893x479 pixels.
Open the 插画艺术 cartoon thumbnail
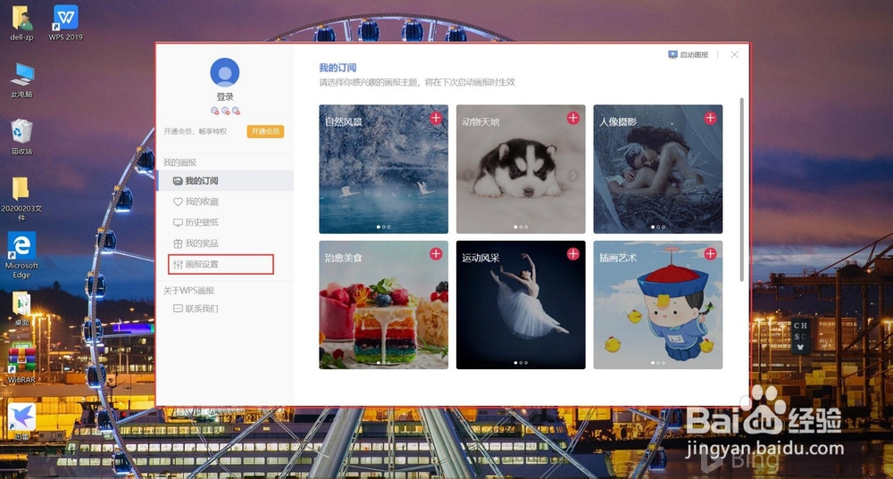[x=658, y=305]
